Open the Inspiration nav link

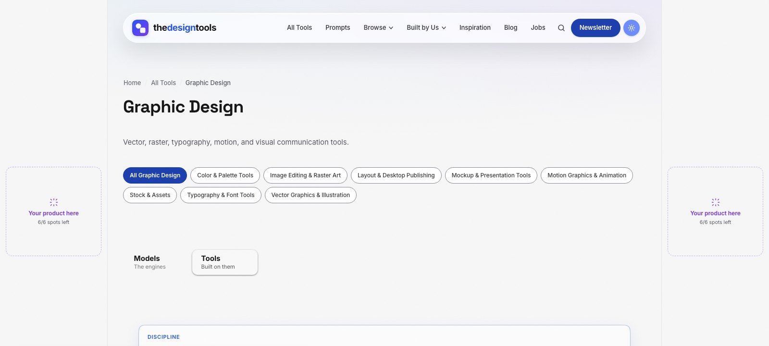475,28
